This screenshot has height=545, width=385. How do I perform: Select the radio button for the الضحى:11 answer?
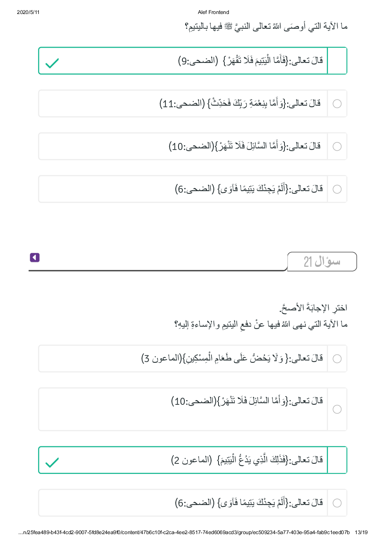[337, 104]
